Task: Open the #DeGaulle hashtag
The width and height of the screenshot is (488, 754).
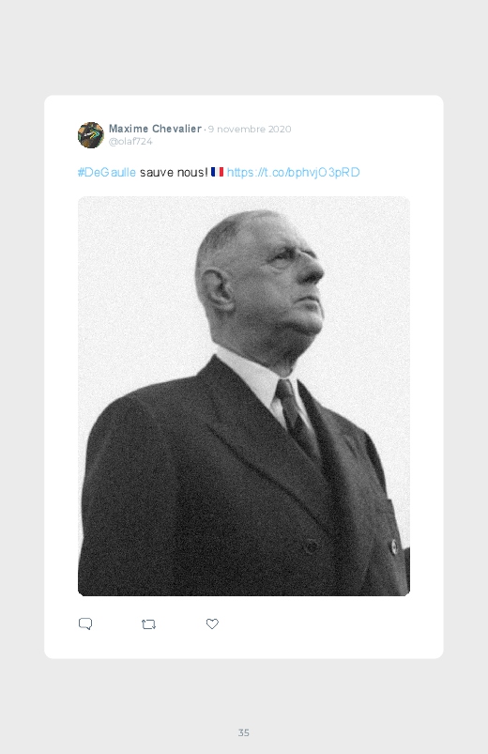Action: click(x=107, y=172)
